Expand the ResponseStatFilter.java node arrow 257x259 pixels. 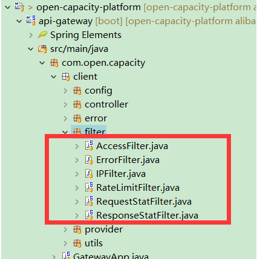click(x=77, y=216)
